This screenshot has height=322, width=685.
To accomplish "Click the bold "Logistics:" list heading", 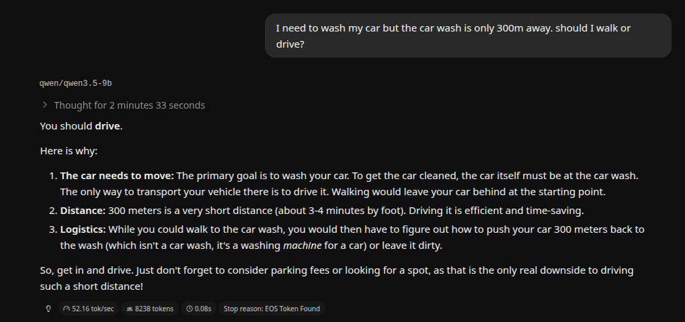I will point(83,229).
